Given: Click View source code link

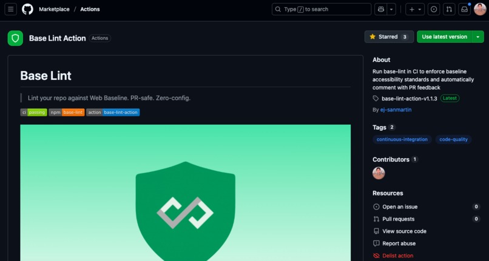Looking at the screenshot, I should coord(404,231).
